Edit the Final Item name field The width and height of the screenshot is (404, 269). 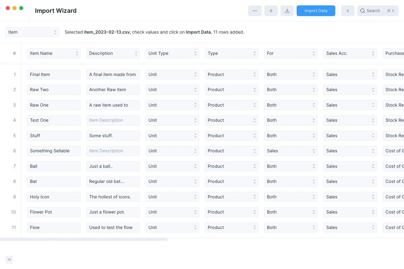click(54, 75)
